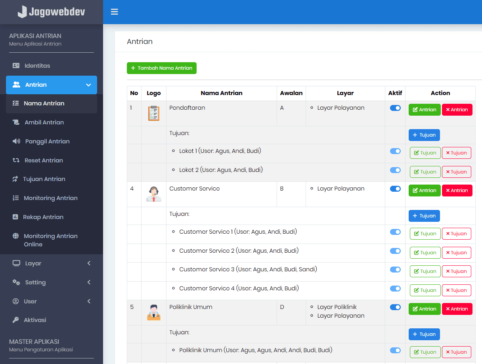Click the Customer Service headset logo
The height and width of the screenshot is (364, 482).
tap(154, 194)
